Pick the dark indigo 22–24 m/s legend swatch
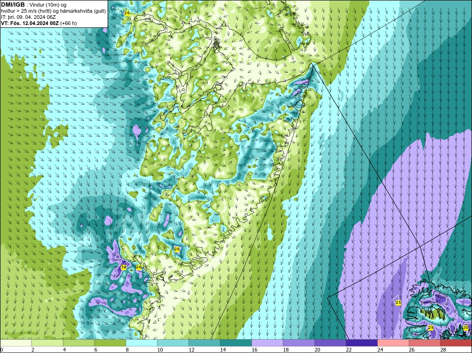The width and height of the screenshot is (472, 353). (x=362, y=343)
